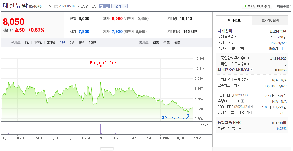The image size is (293, 151).
Task: Click the 거래량 legend in the volume chart
Action: pyautogui.click(x=203, y=125)
